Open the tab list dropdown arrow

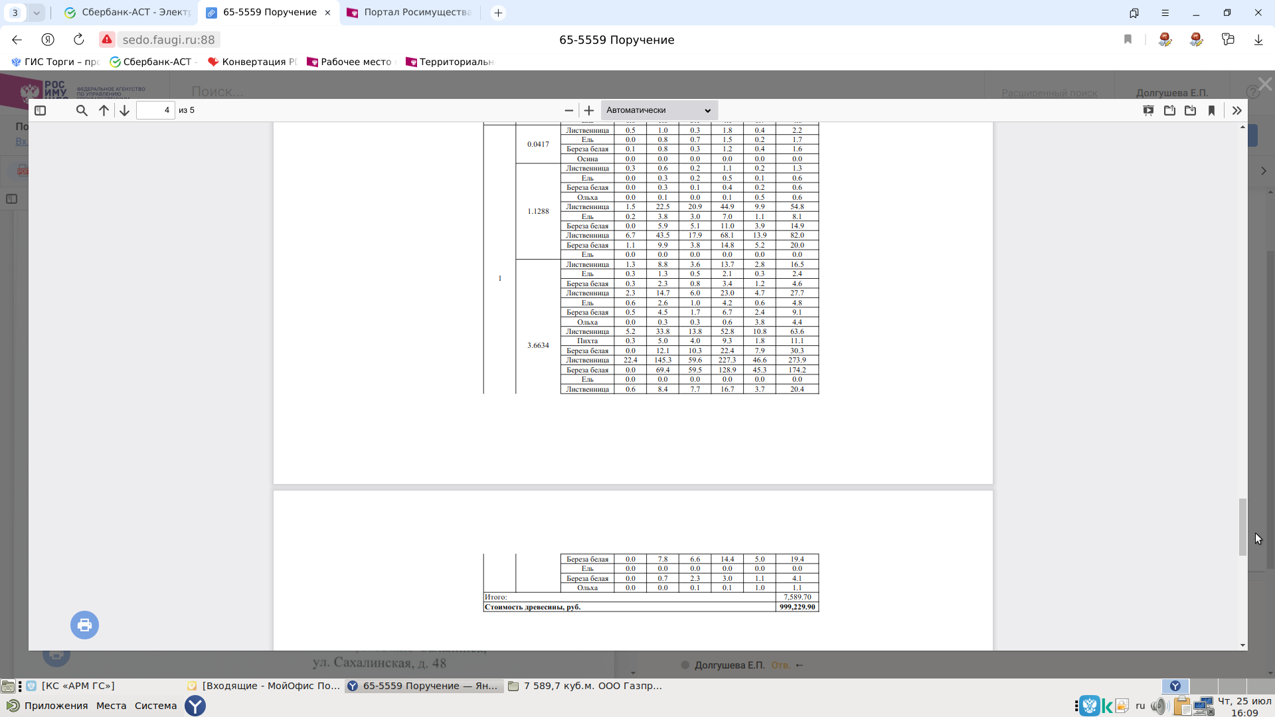37,13
